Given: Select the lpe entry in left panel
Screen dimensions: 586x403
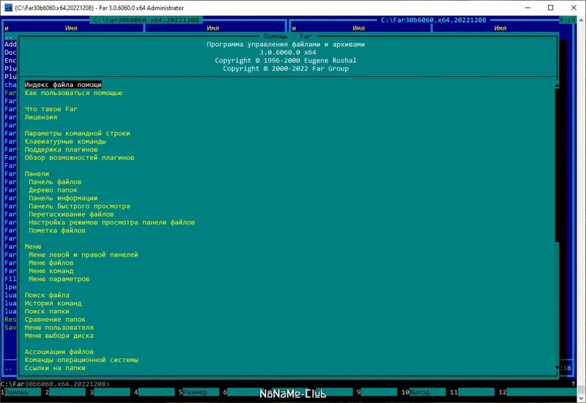Looking at the screenshot, I should (10, 287).
